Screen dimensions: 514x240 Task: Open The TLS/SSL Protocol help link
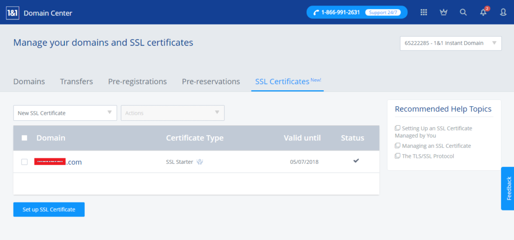(428, 156)
